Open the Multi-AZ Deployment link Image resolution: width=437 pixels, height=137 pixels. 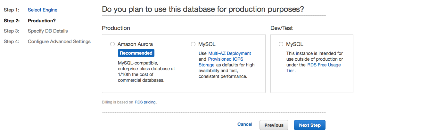coord(230,53)
